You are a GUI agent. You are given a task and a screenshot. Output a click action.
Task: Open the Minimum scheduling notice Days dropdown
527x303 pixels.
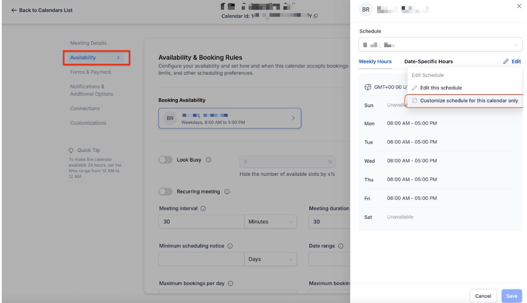pyautogui.click(x=270, y=259)
